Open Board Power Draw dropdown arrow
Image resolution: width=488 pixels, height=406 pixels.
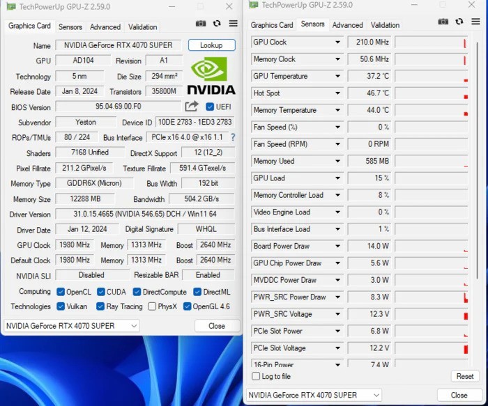tap(337, 246)
